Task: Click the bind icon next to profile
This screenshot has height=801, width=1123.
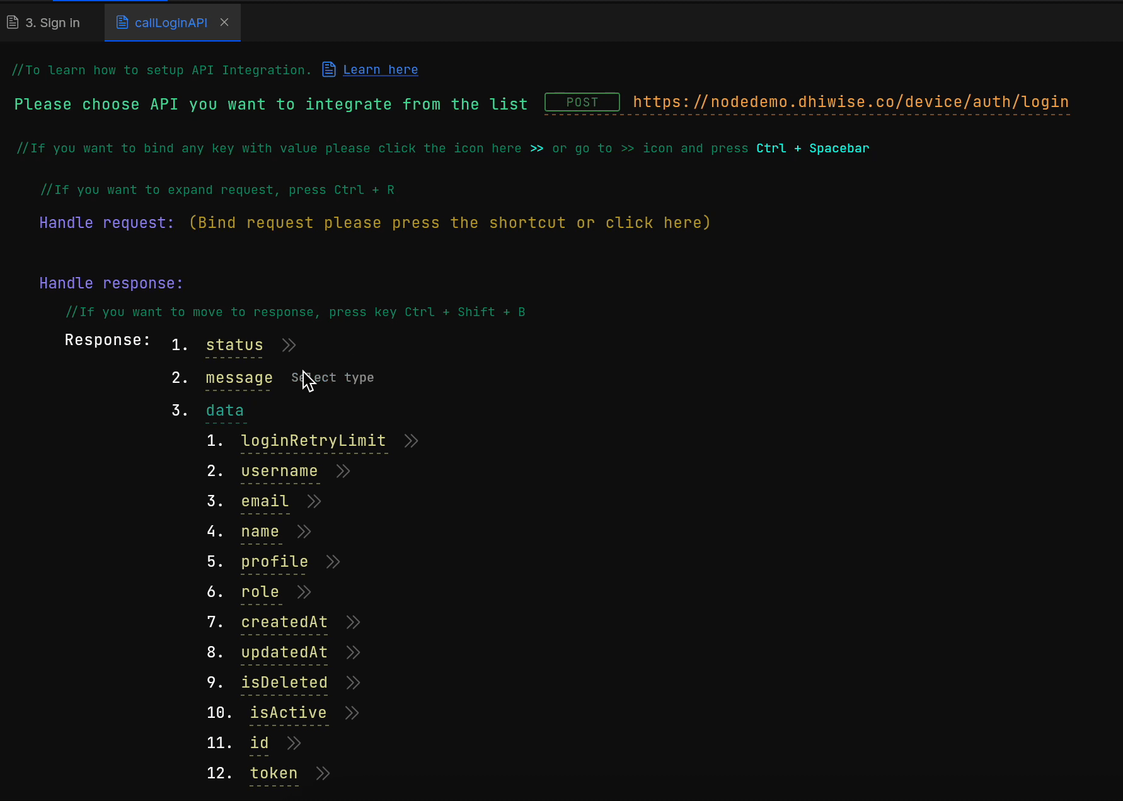Action: (x=331, y=561)
